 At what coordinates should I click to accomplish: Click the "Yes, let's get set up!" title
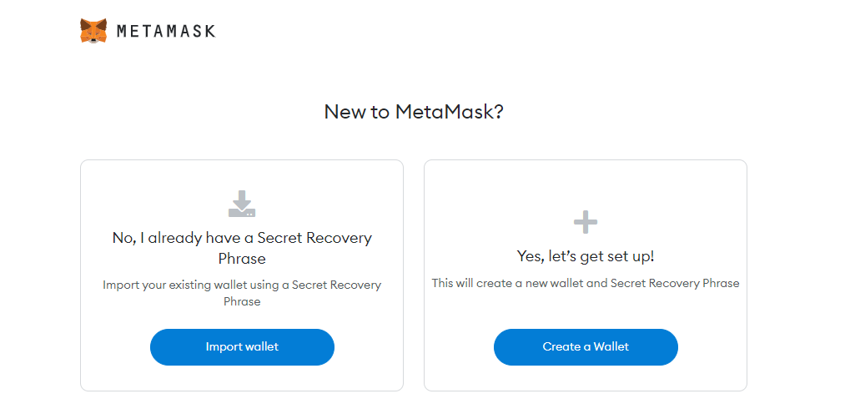pyautogui.click(x=586, y=256)
